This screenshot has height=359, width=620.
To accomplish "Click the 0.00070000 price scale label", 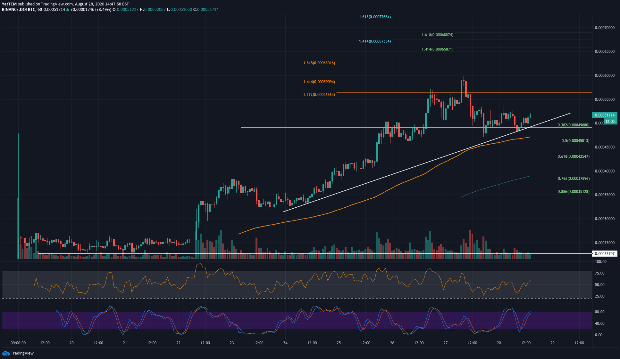I will coord(604,28).
